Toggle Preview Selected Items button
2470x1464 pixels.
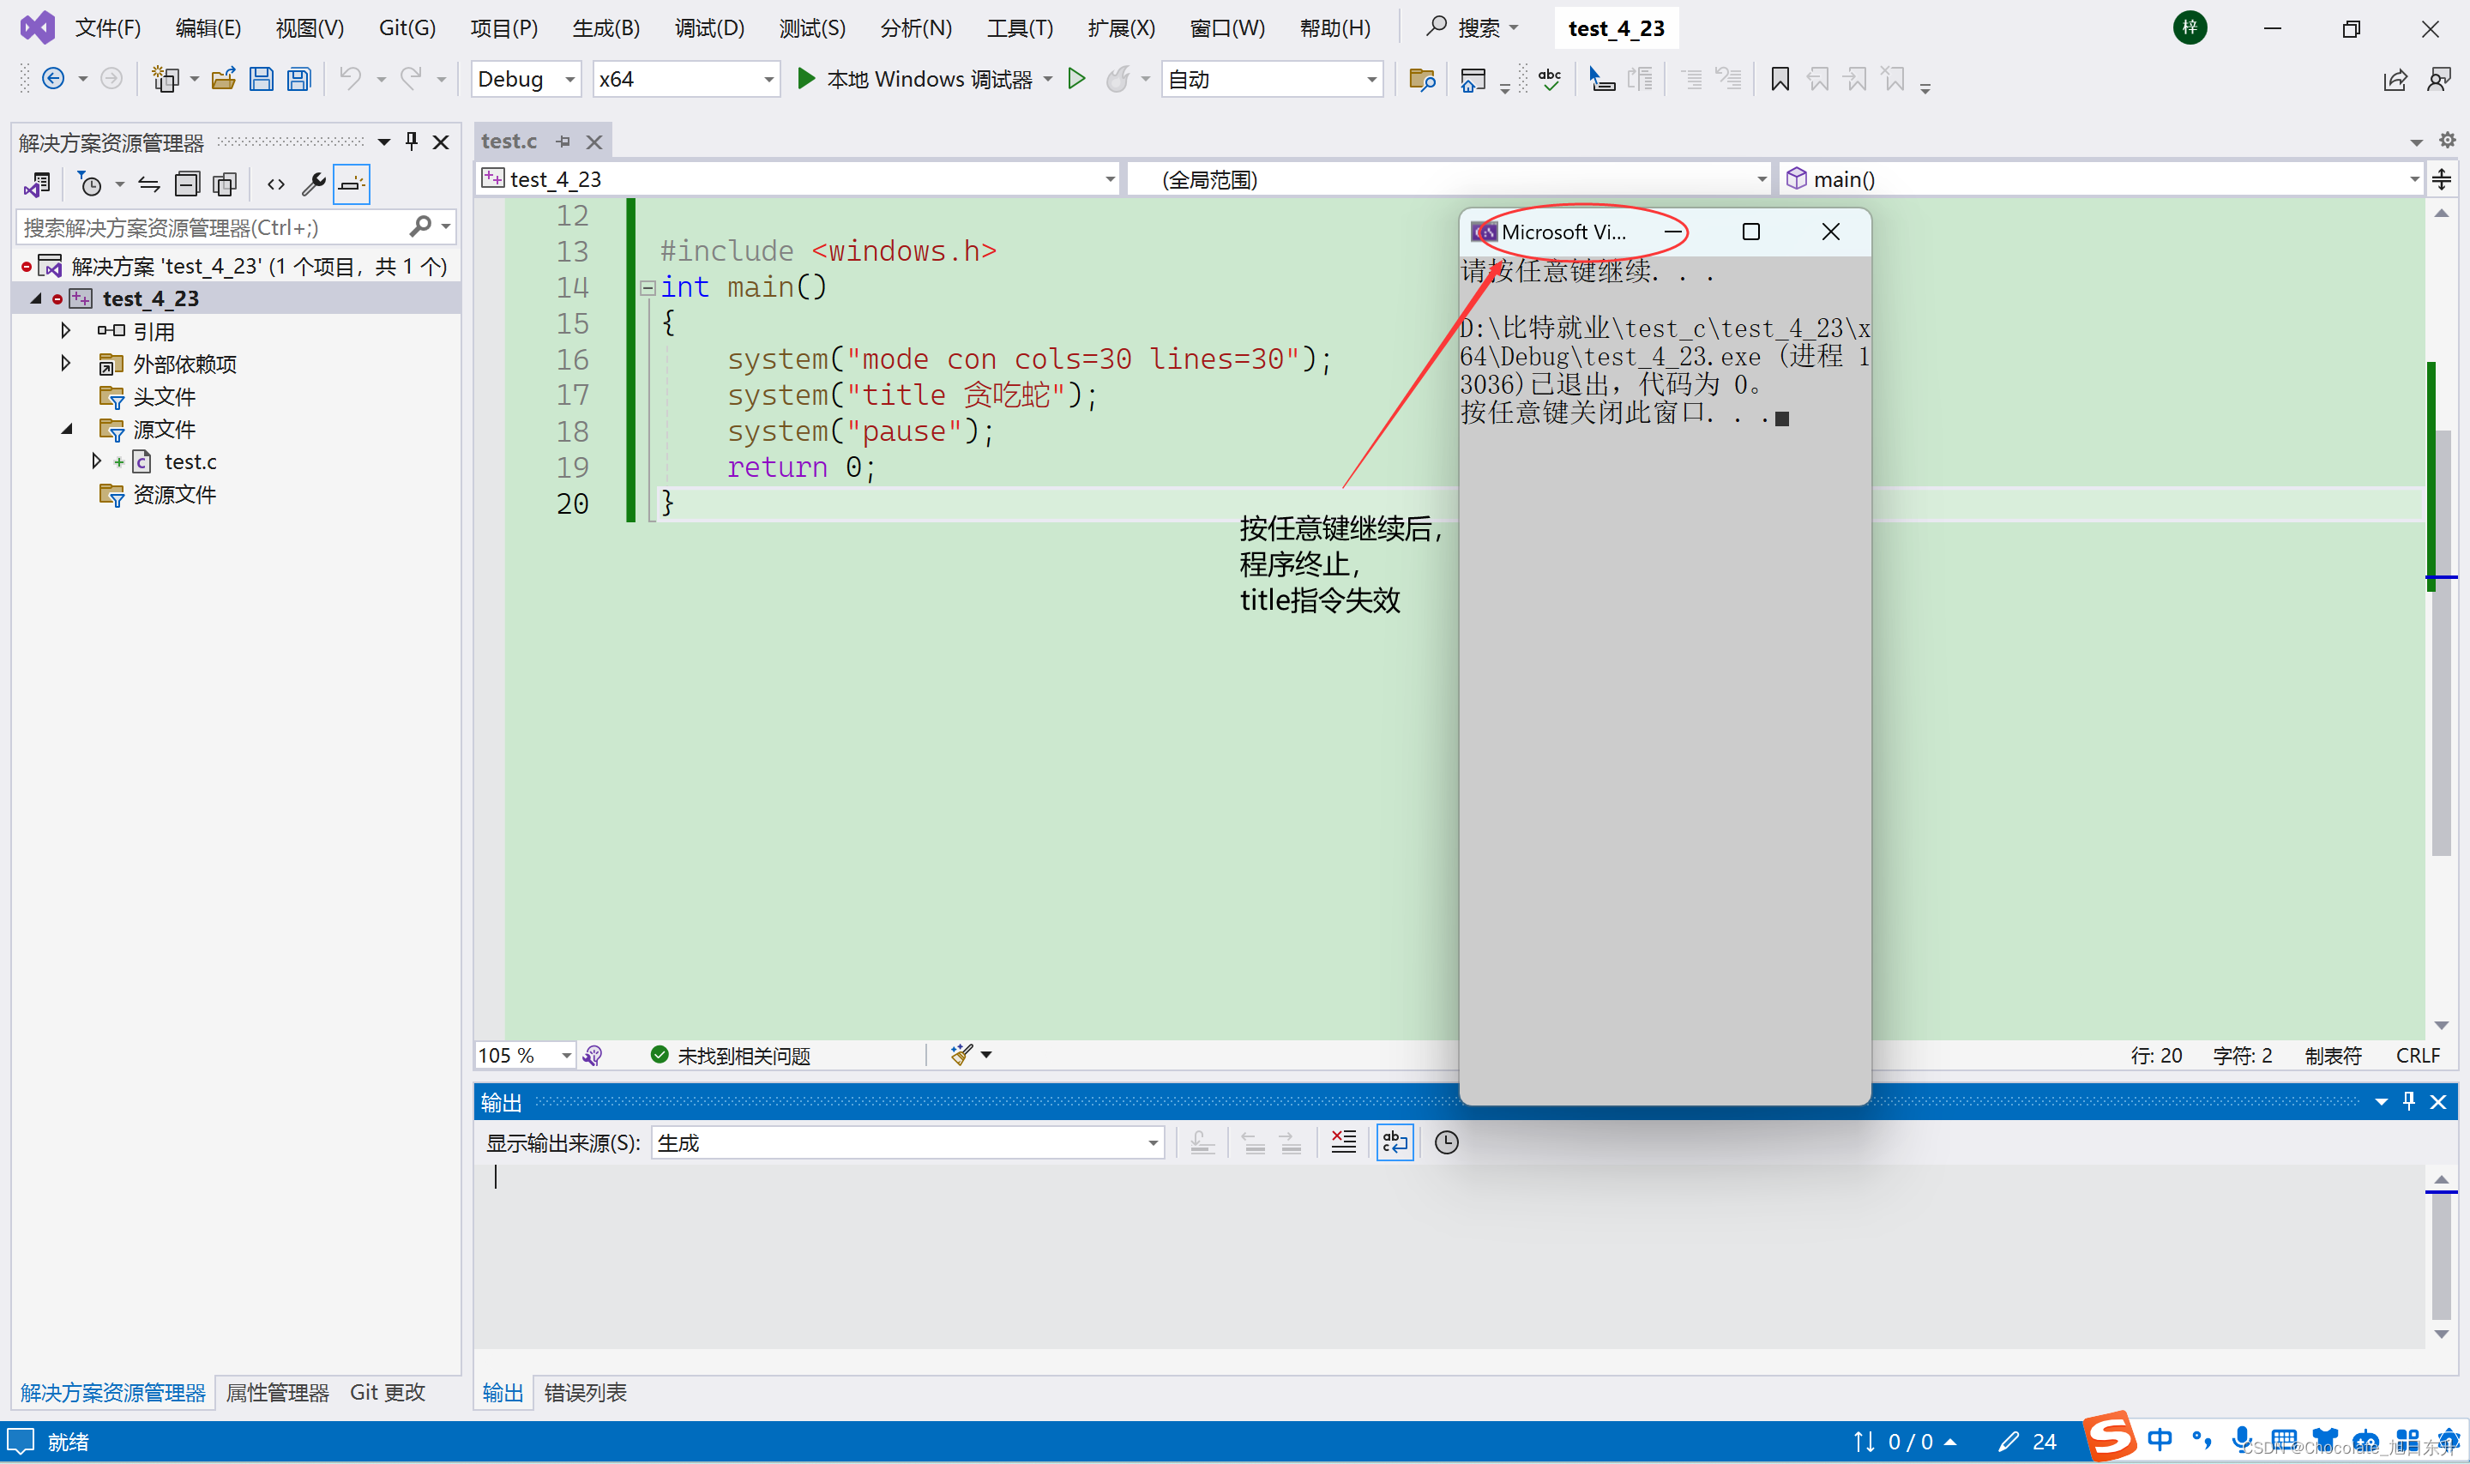pos(351,184)
